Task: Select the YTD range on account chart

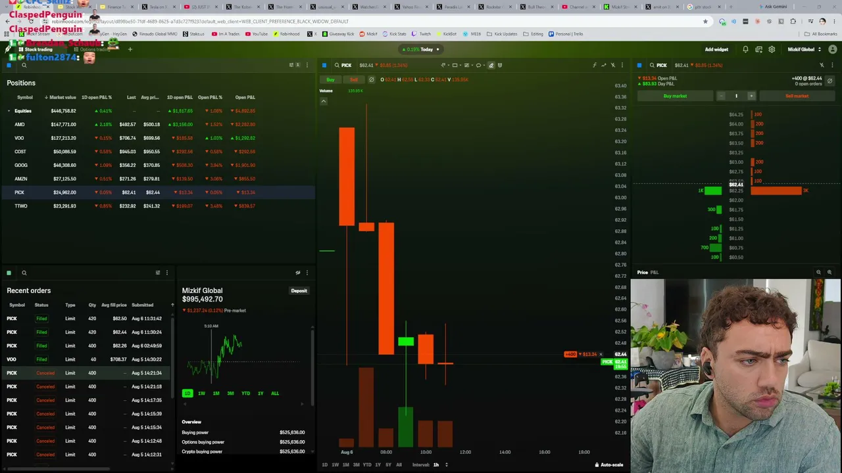Action: click(245, 394)
